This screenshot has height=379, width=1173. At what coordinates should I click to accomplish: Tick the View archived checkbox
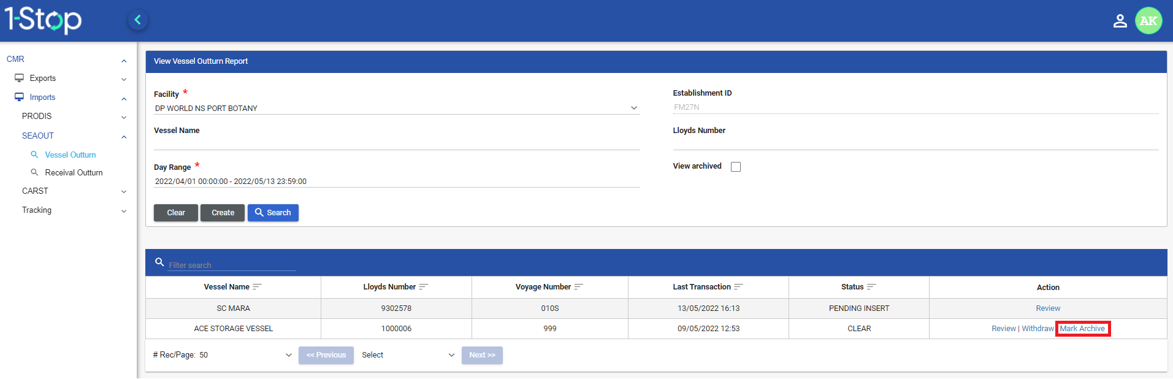click(736, 167)
